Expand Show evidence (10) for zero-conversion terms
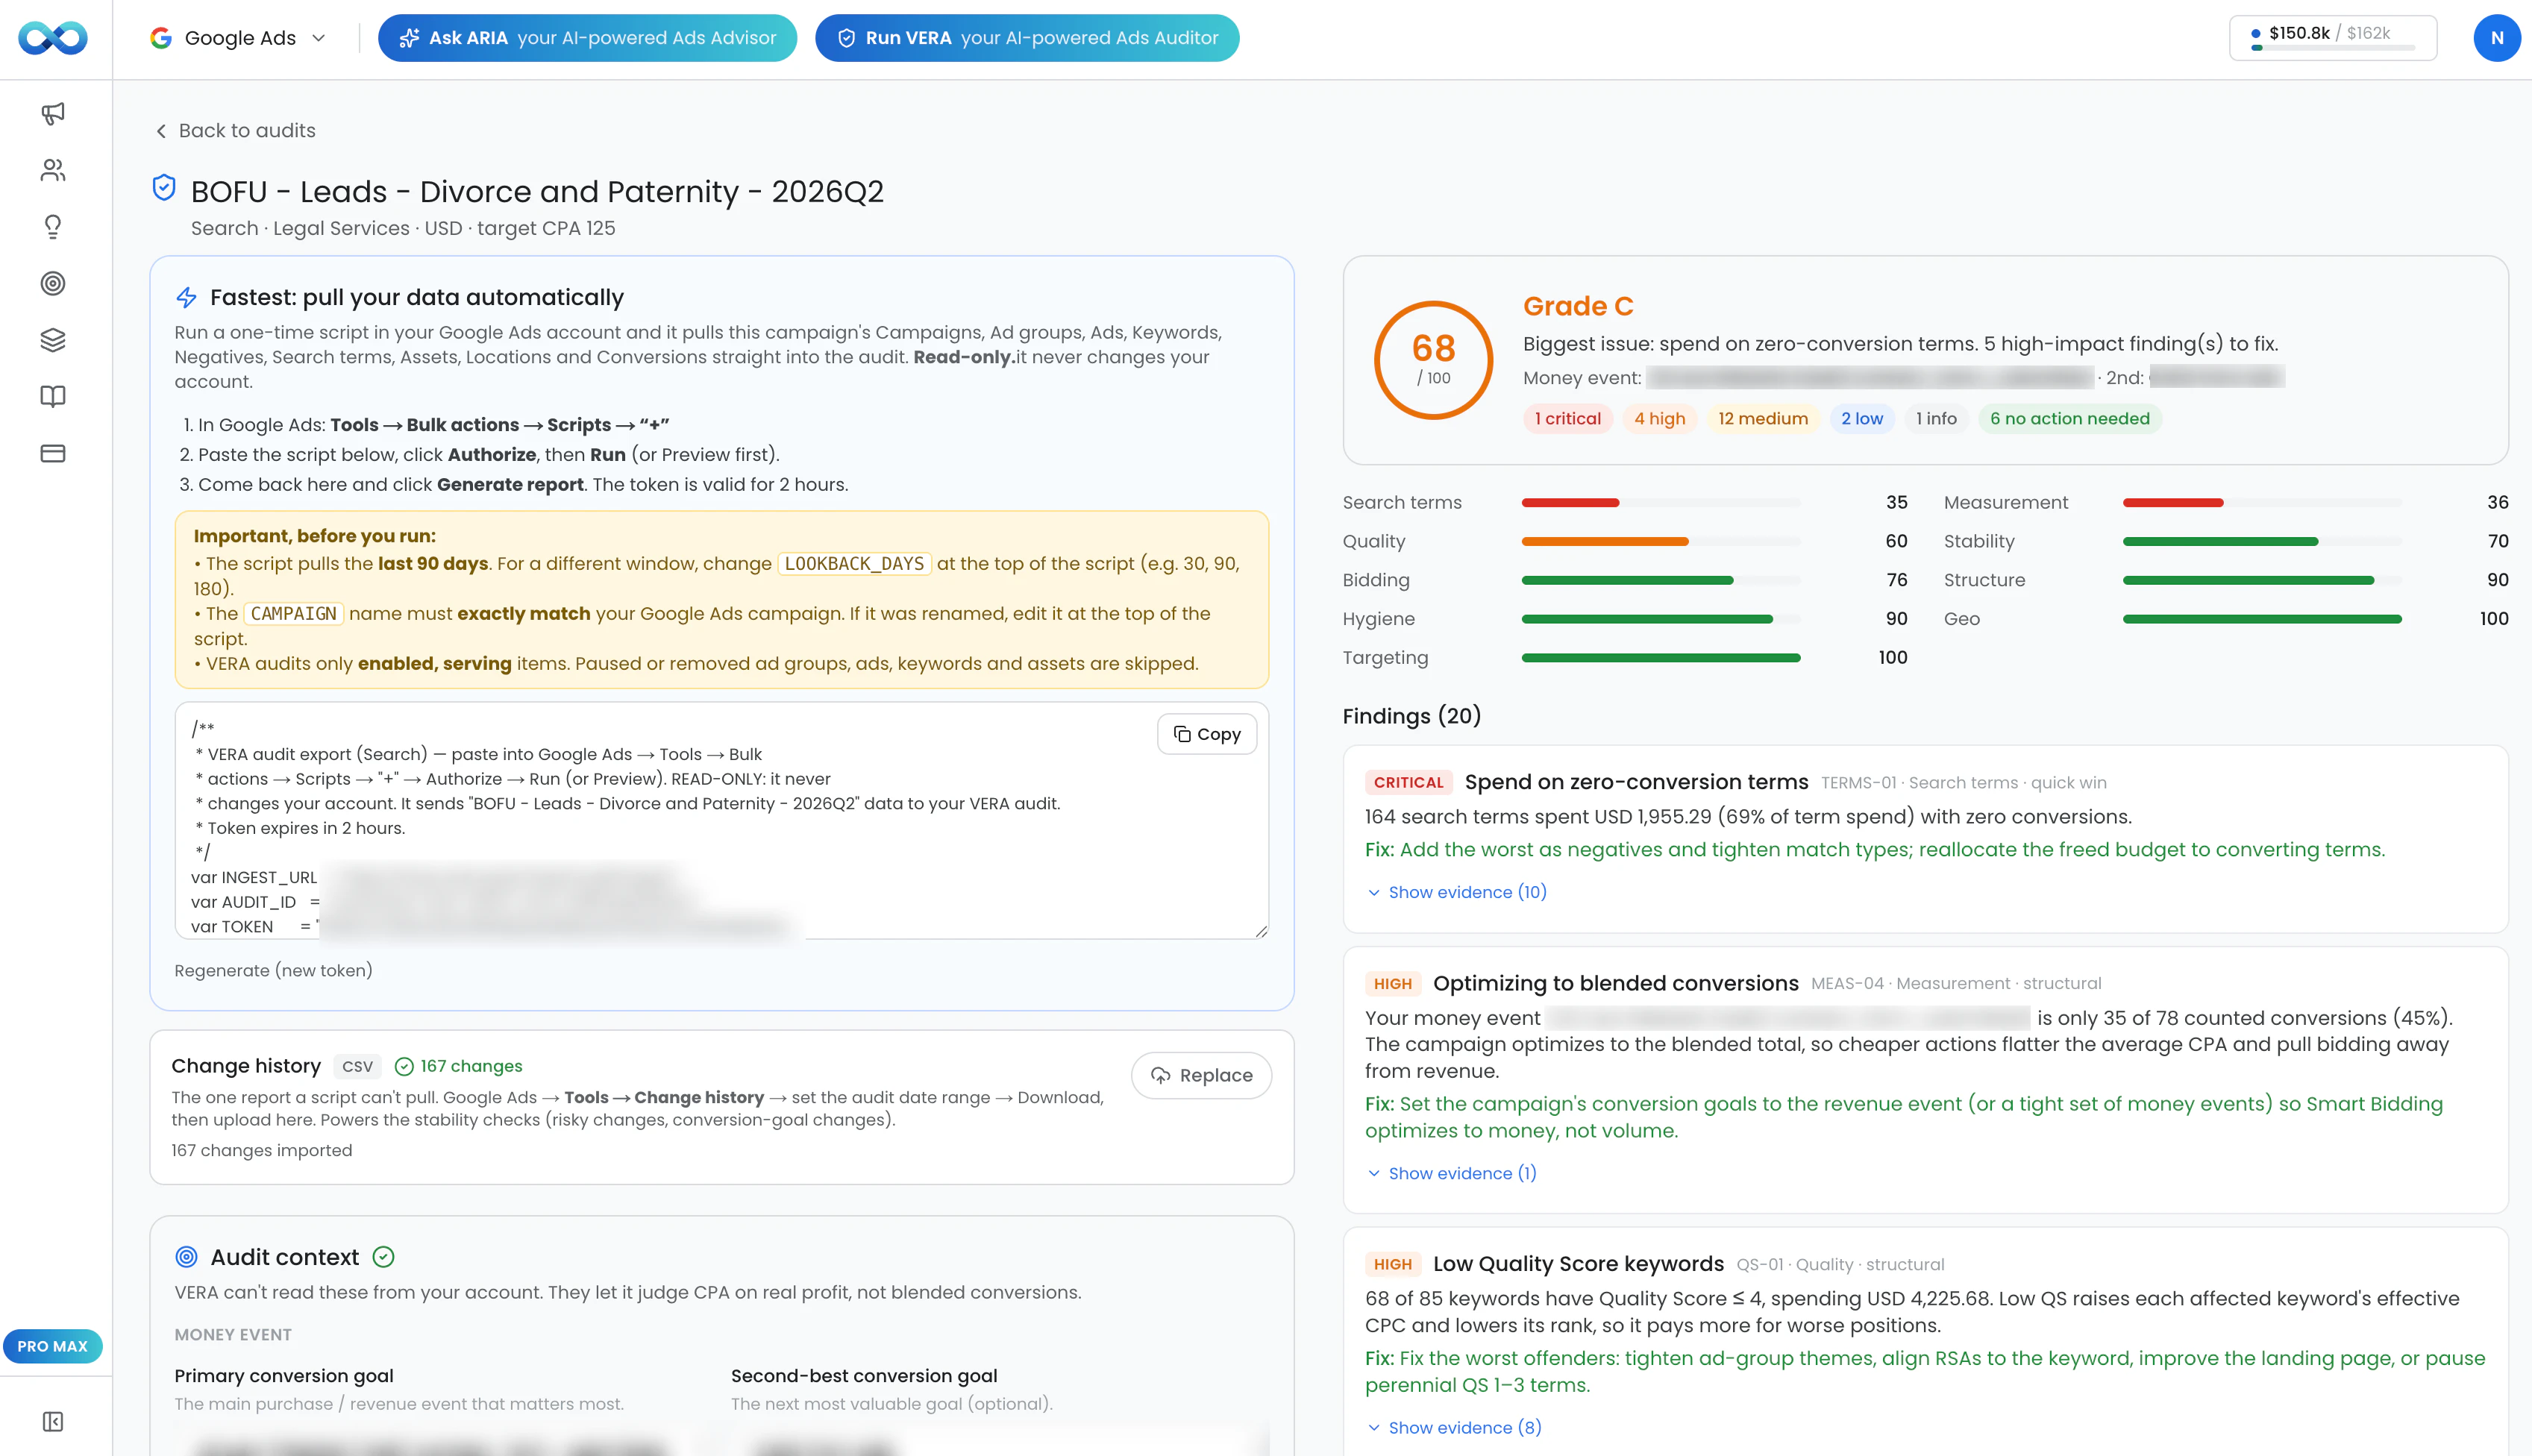This screenshot has height=1456, width=2532. point(1457,892)
